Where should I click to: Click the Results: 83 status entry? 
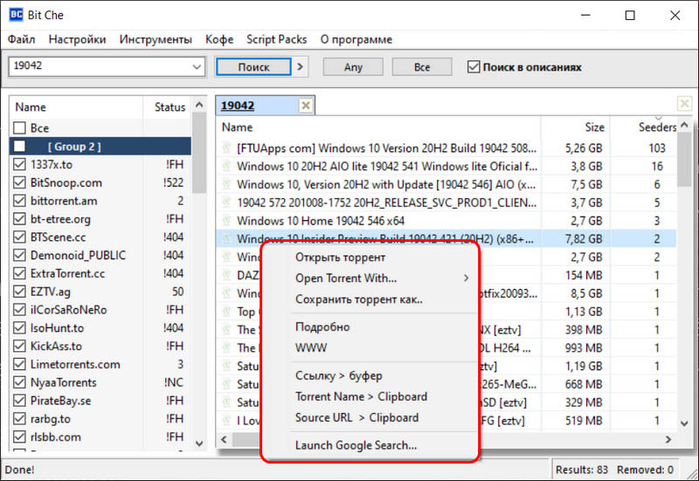pyautogui.click(x=581, y=470)
